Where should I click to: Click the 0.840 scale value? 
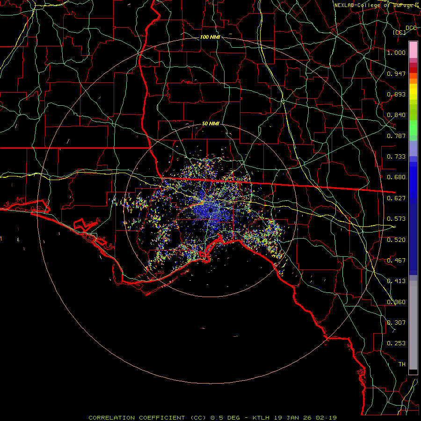point(396,115)
